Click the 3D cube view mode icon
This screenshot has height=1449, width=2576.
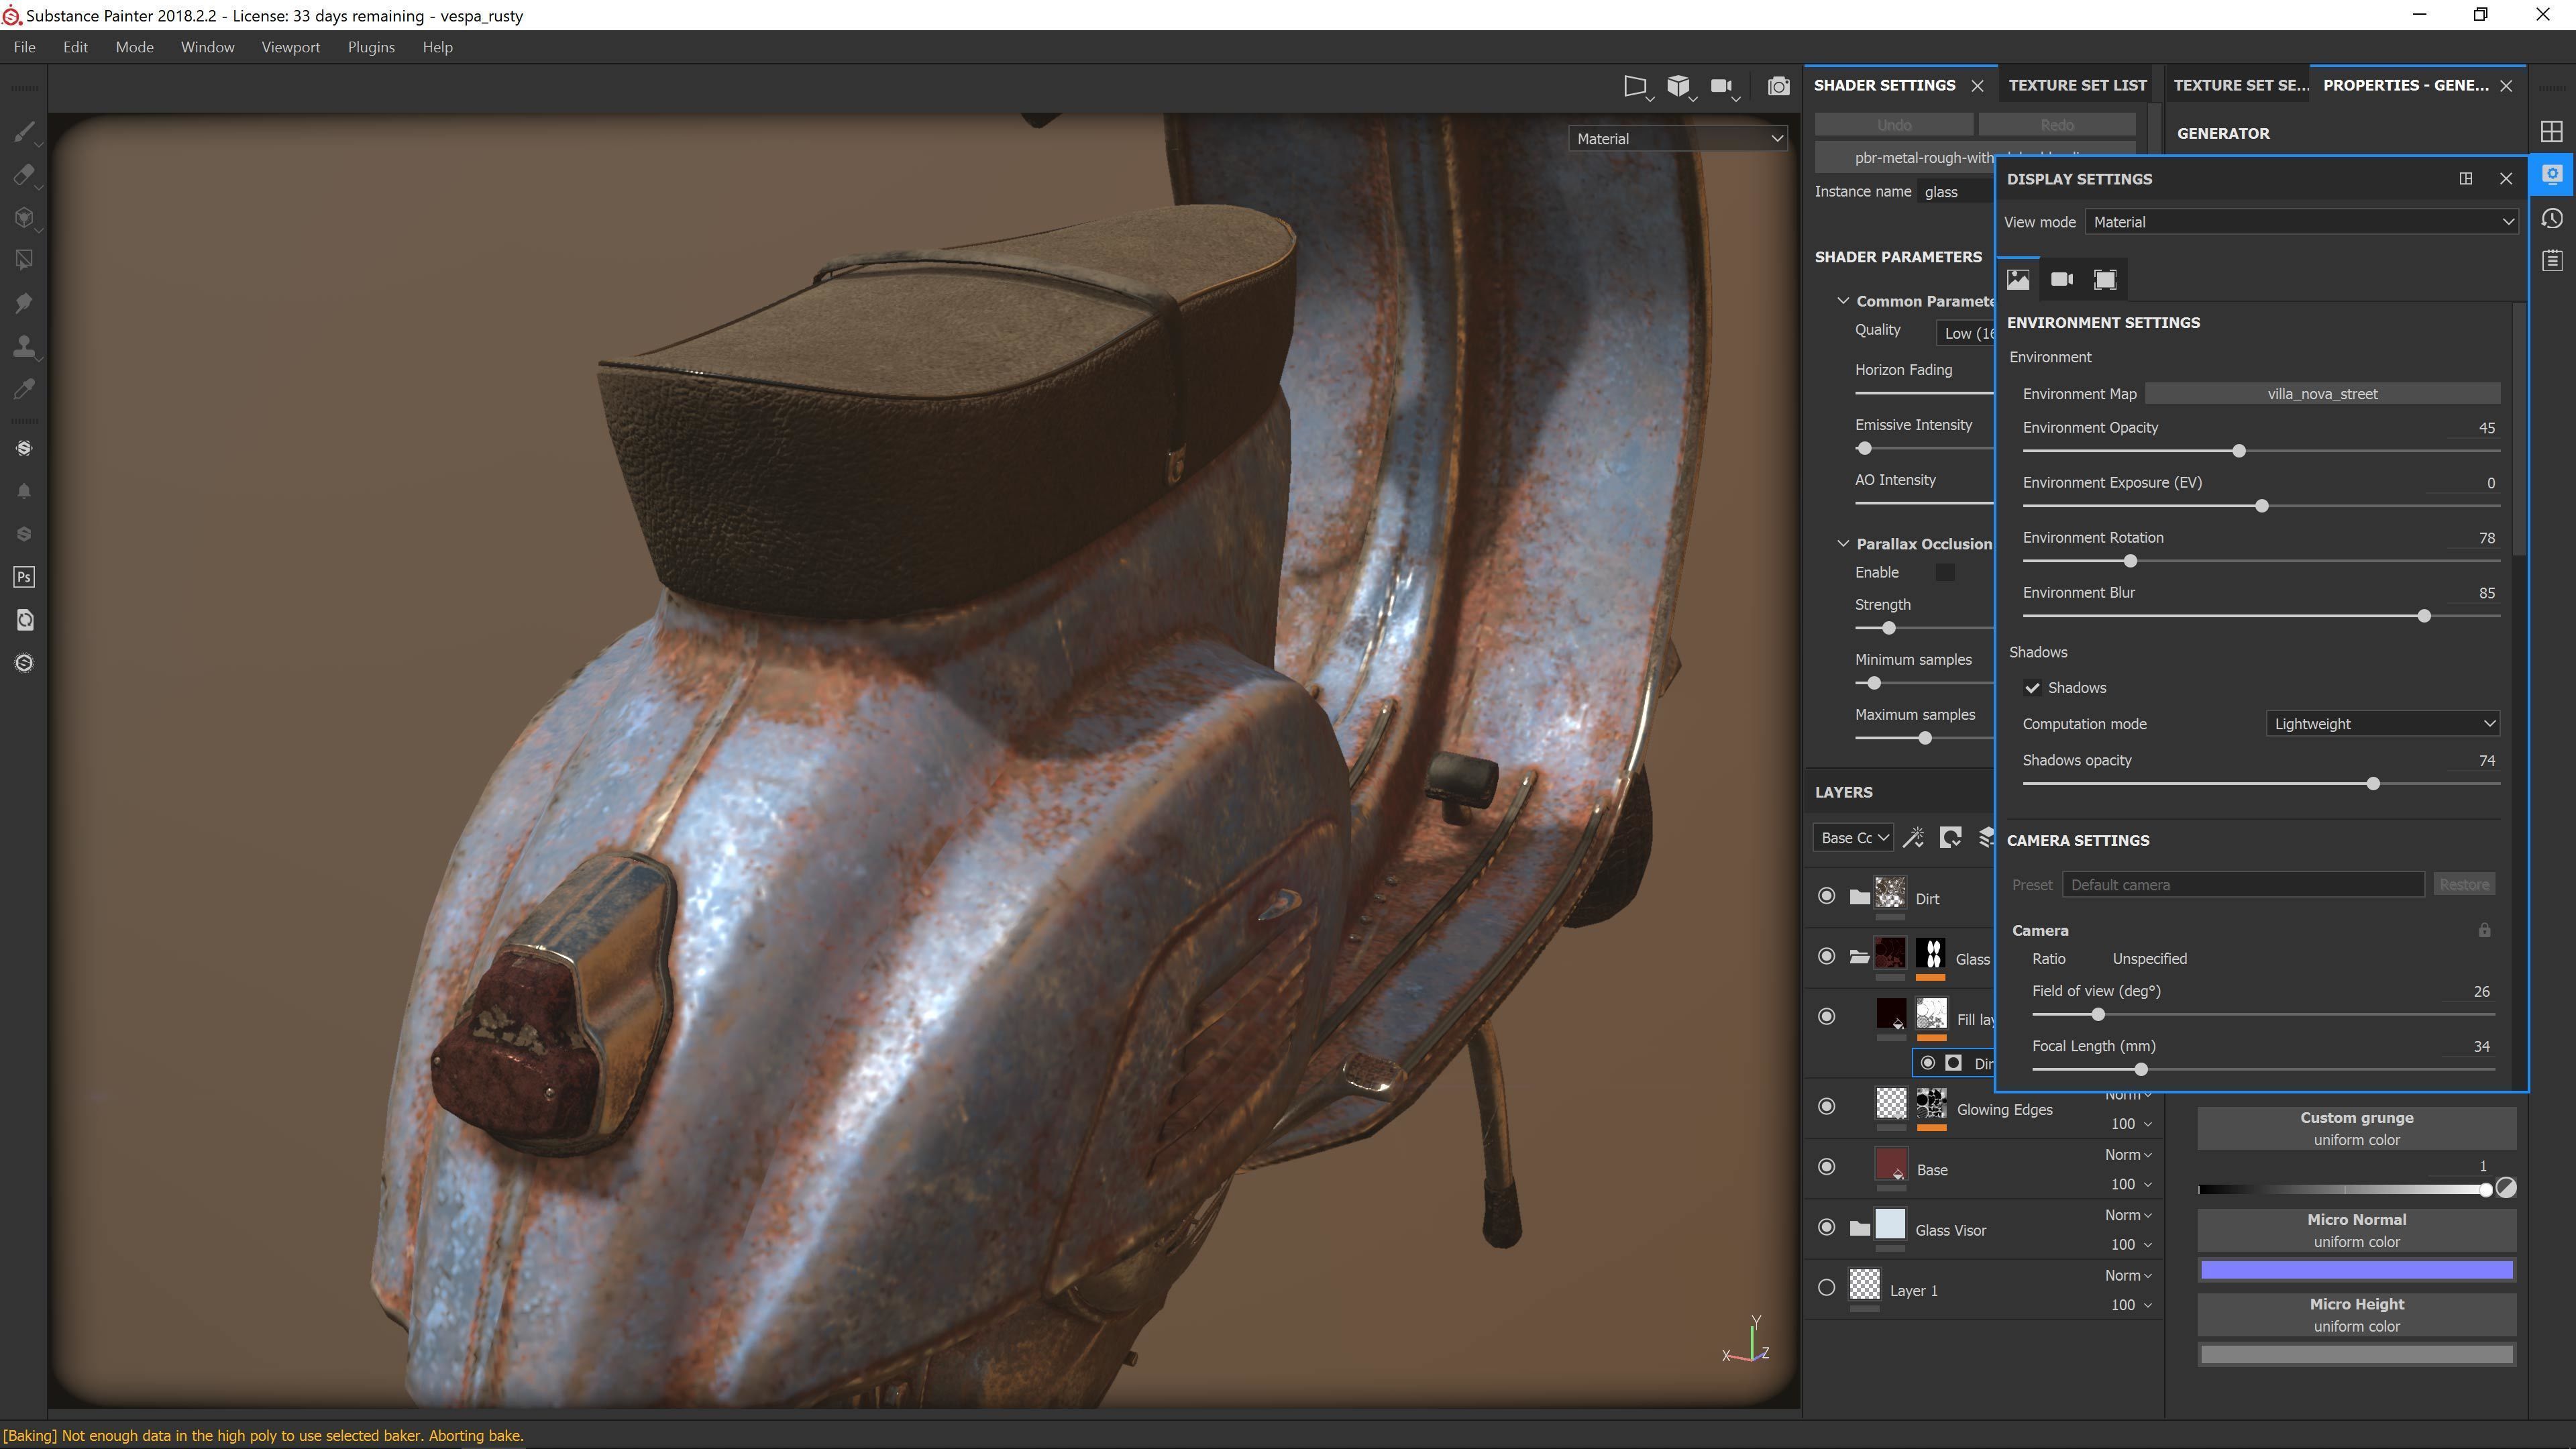pyautogui.click(x=1678, y=86)
